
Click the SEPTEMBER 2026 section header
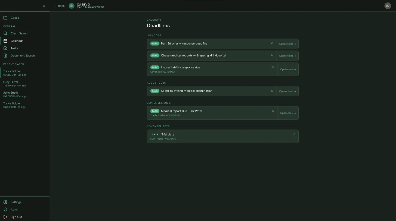tap(159, 103)
